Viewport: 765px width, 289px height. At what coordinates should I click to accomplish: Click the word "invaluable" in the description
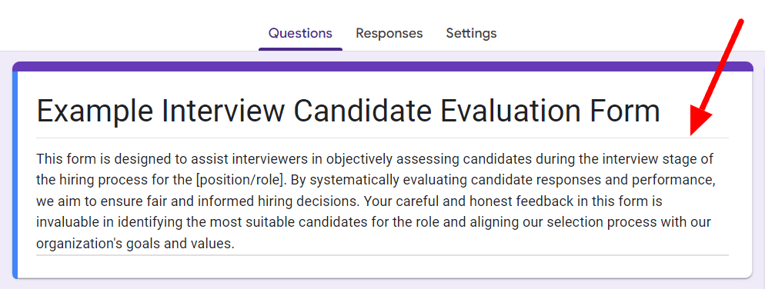pyautogui.click(x=67, y=222)
